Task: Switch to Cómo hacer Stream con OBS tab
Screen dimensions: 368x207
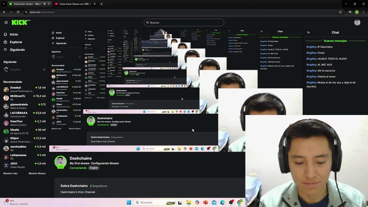Action: click(x=75, y=4)
